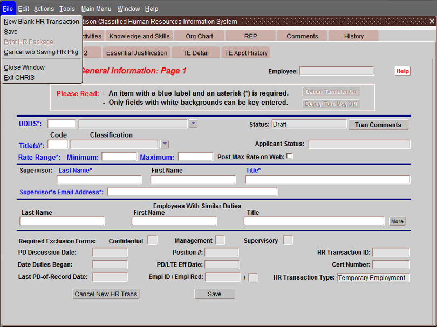Open the UDDS dropdown arrow
The height and width of the screenshot is (327, 437).
coord(193,124)
